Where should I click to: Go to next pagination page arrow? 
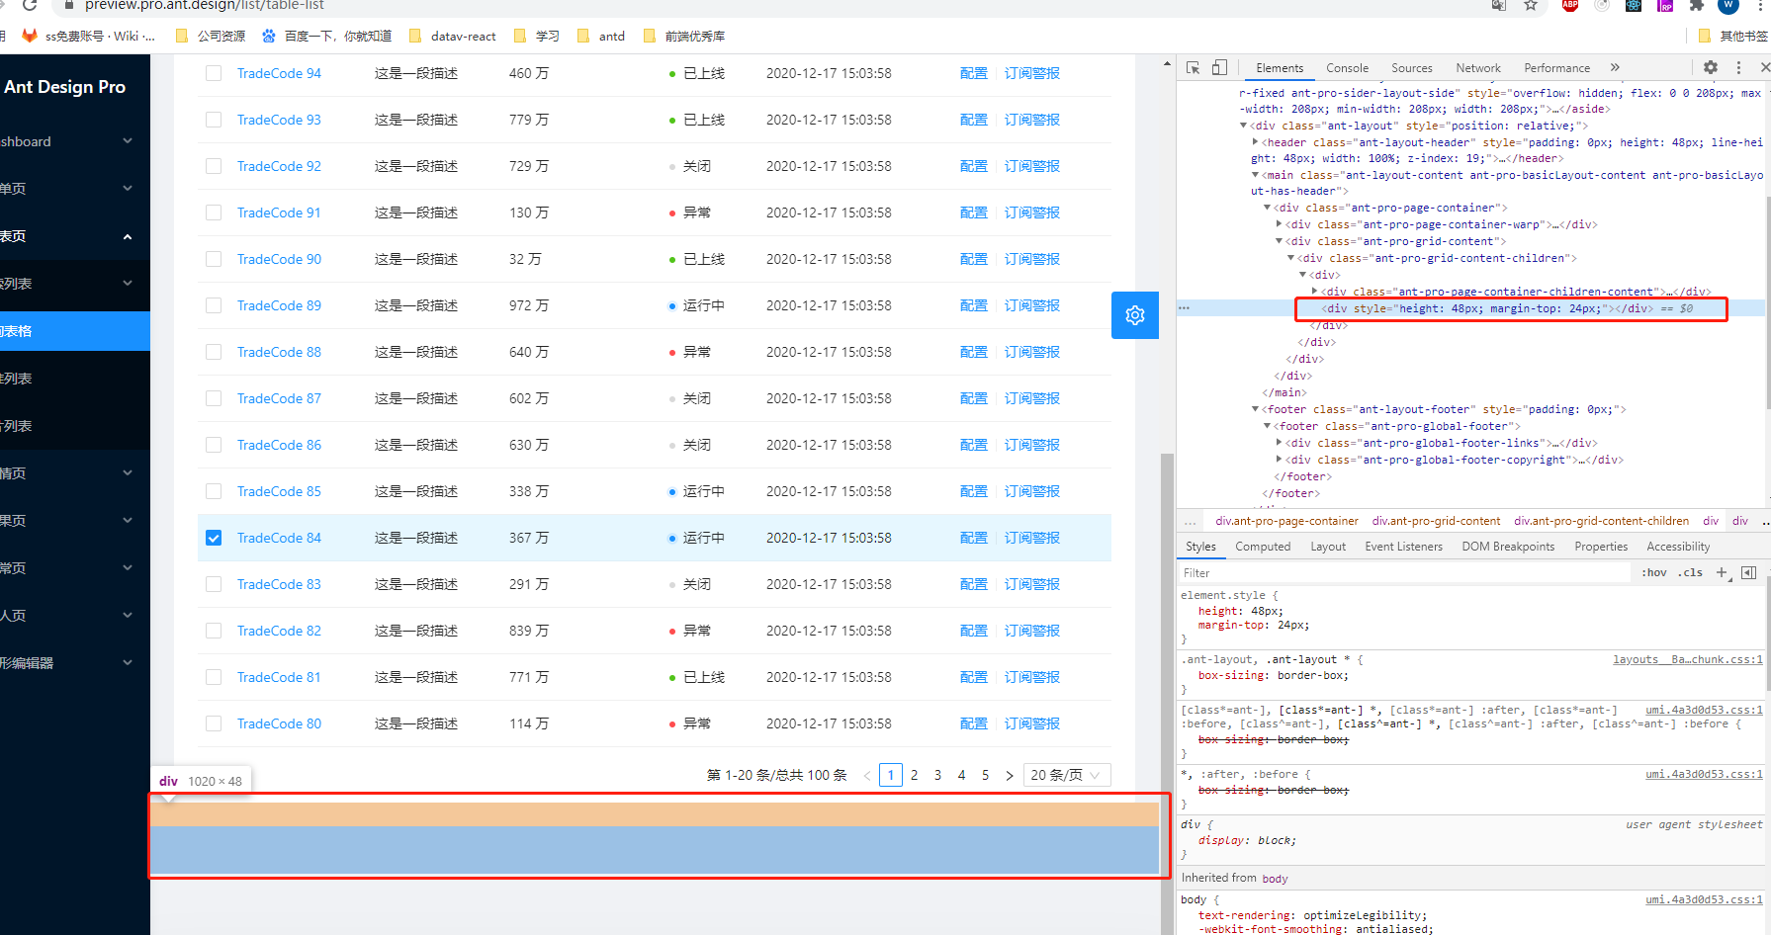(1009, 775)
